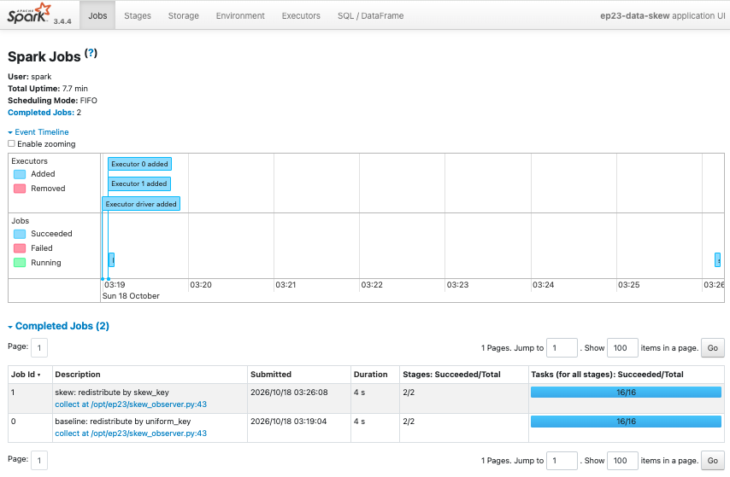Focus the lower Show items per page field
730x477 pixels.
click(622, 460)
